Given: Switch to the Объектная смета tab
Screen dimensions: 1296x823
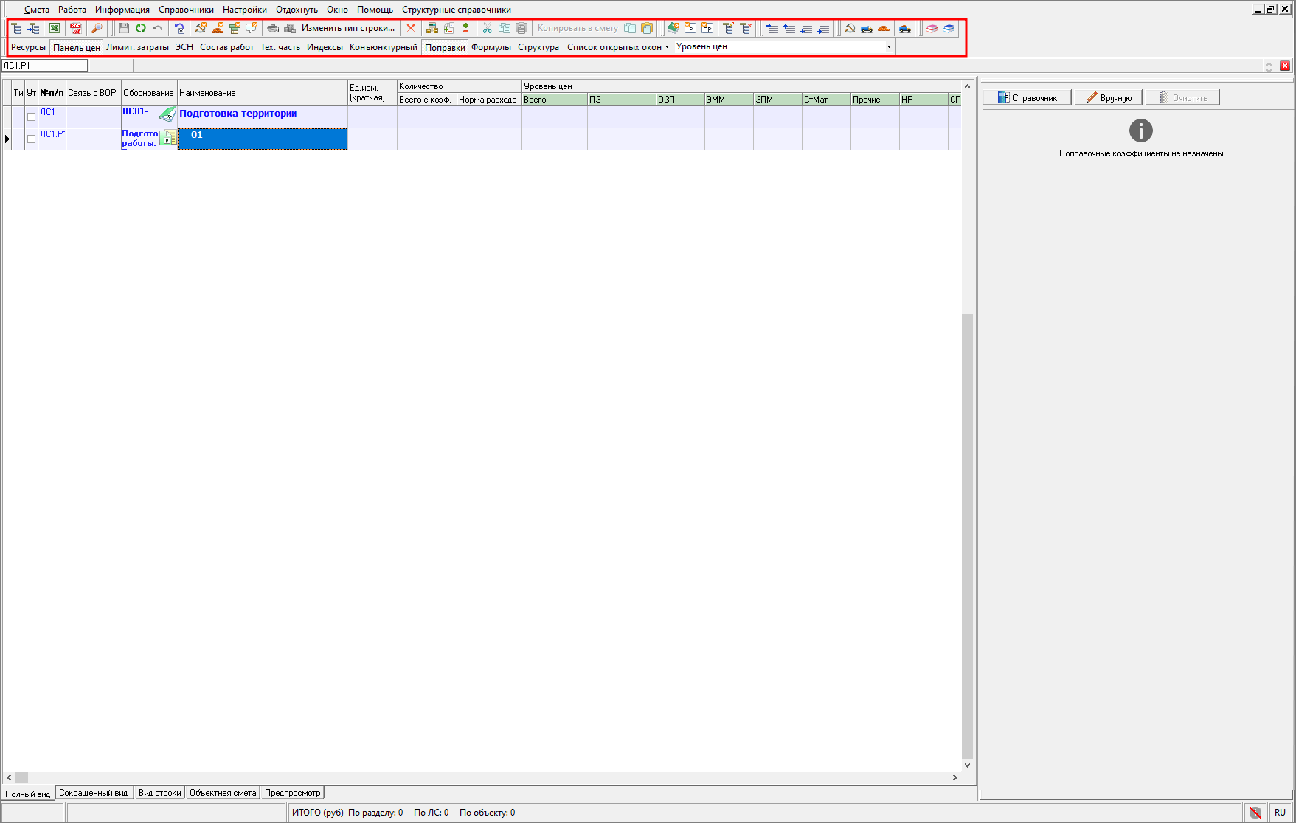Looking at the screenshot, I should [223, 793].
